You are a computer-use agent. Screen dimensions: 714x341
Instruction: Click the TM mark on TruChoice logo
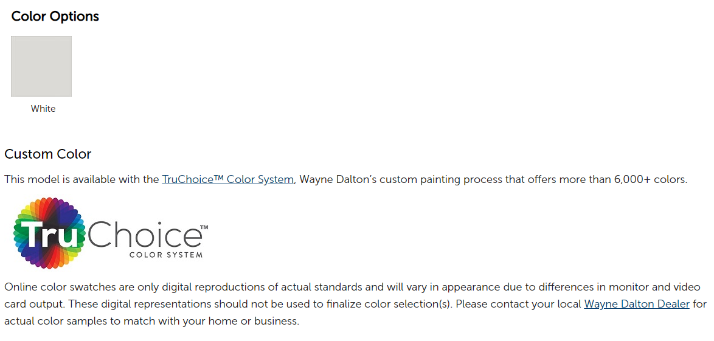pyautogui.click(x=204, y=226)
